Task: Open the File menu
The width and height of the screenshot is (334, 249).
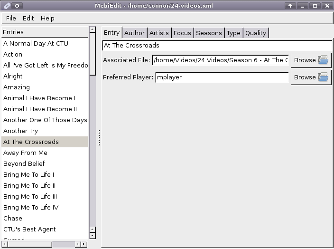Action: [x=11, y=18]
